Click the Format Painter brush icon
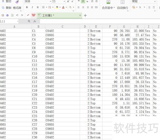This screenshot has width=160, height=140. 17,2
